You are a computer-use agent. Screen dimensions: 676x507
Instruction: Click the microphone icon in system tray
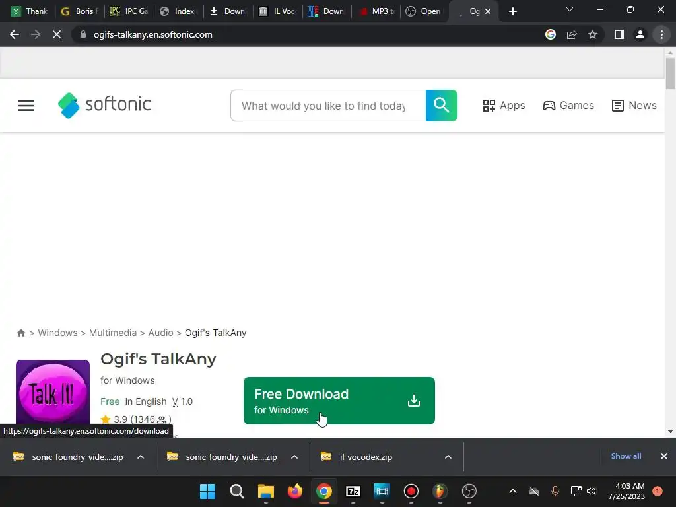(555, 491)
